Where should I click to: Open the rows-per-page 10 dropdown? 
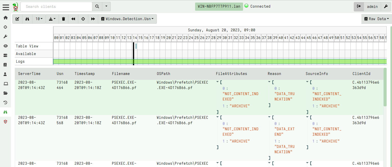pyautogui.click(x=39, y=19)
